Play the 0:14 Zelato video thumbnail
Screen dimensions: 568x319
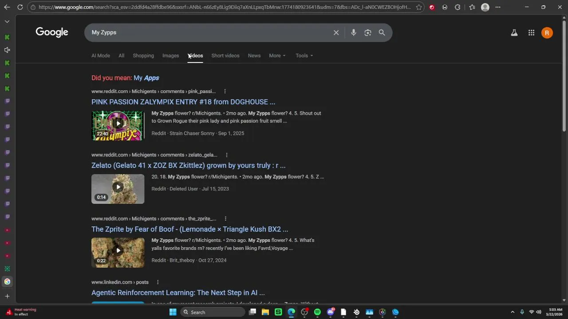click(118, 189)
